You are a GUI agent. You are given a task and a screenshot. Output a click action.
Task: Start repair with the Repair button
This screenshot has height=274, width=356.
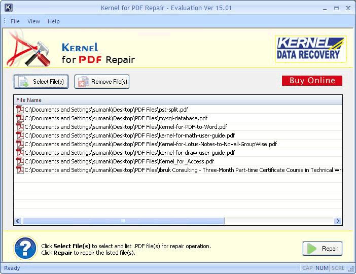(x=323, y=249)
